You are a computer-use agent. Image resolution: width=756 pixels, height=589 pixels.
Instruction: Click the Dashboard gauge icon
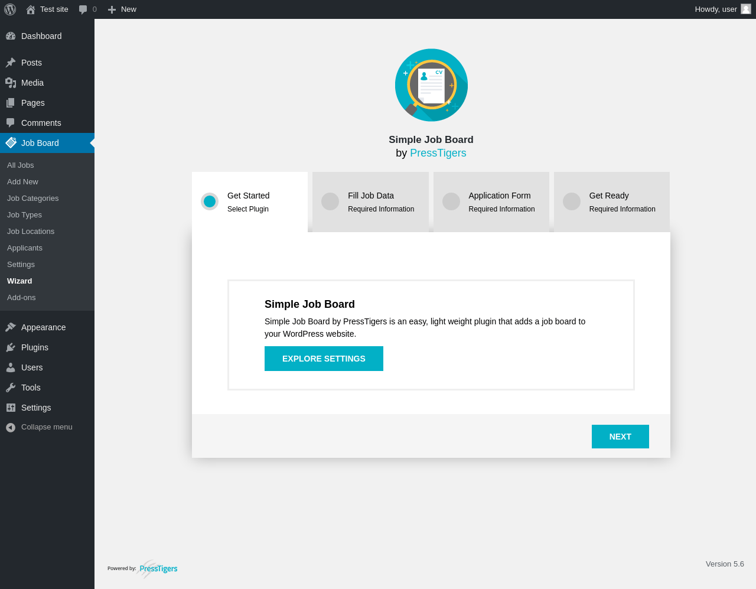point(11,36)
